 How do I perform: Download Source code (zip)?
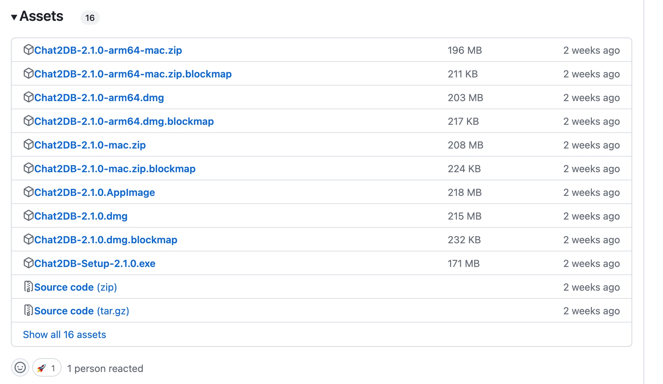click(75, 287)
